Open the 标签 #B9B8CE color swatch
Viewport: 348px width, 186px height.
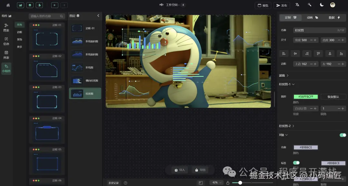(333, 163)
